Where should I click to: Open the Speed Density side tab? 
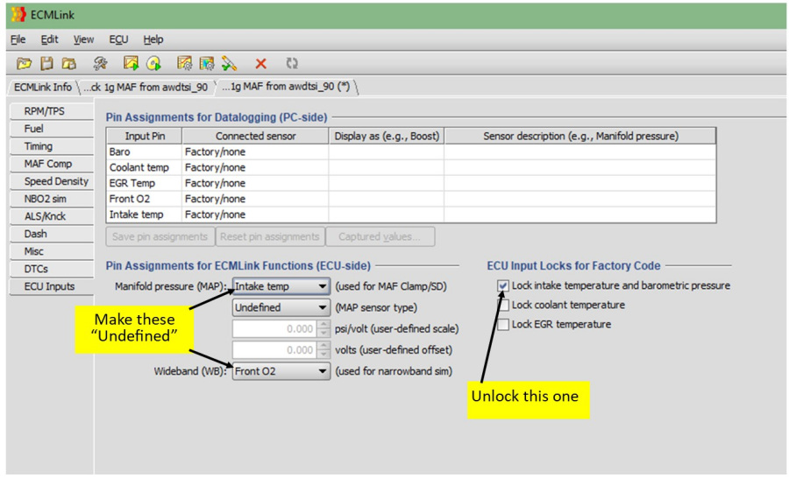(52, 181)
